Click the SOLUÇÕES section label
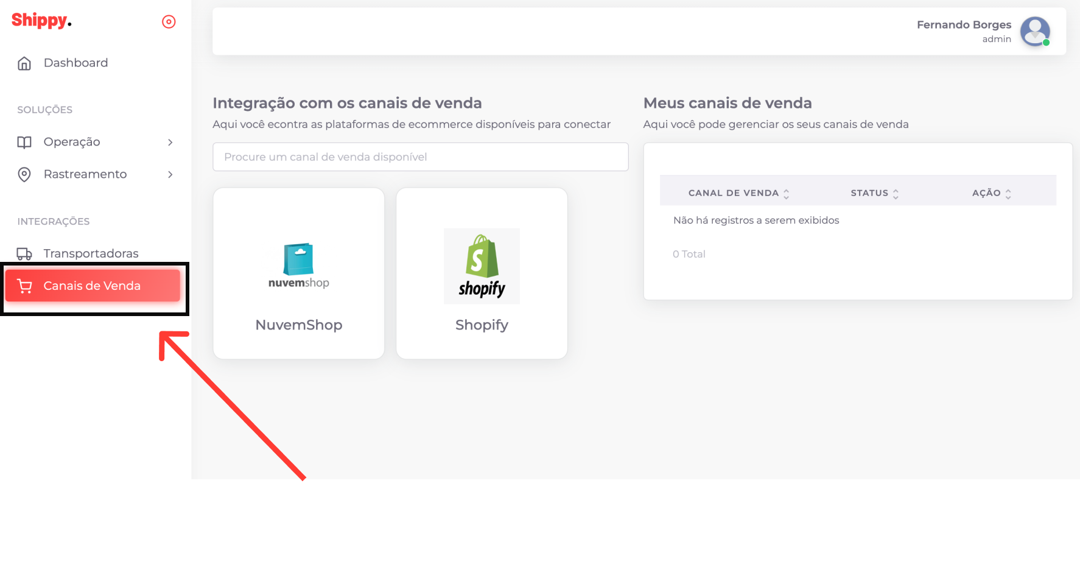 point(45,110)
